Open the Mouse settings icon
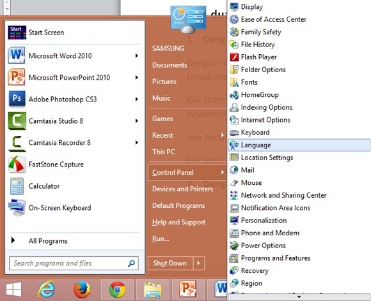Viewport: 371px width, 301px height. [234, 183]
